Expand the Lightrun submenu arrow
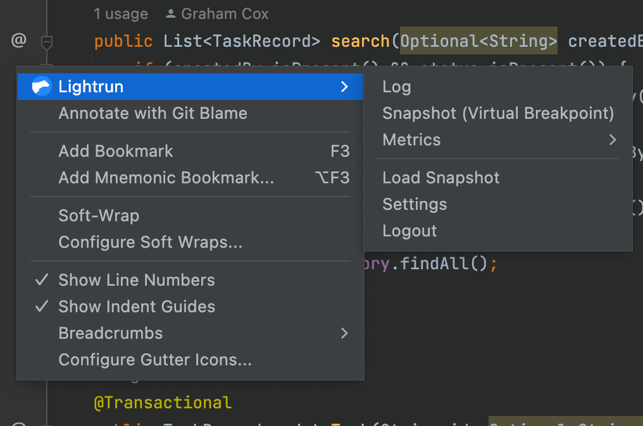This screenshot has height=426, width=643. [x=344, y=87]
